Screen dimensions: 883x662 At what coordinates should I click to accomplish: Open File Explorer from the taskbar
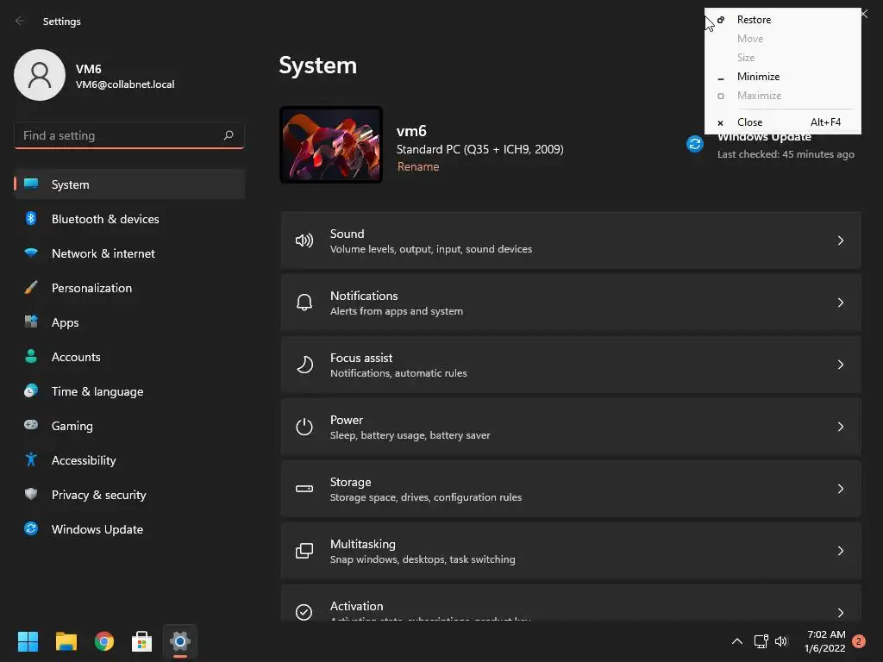coord(66,641)
